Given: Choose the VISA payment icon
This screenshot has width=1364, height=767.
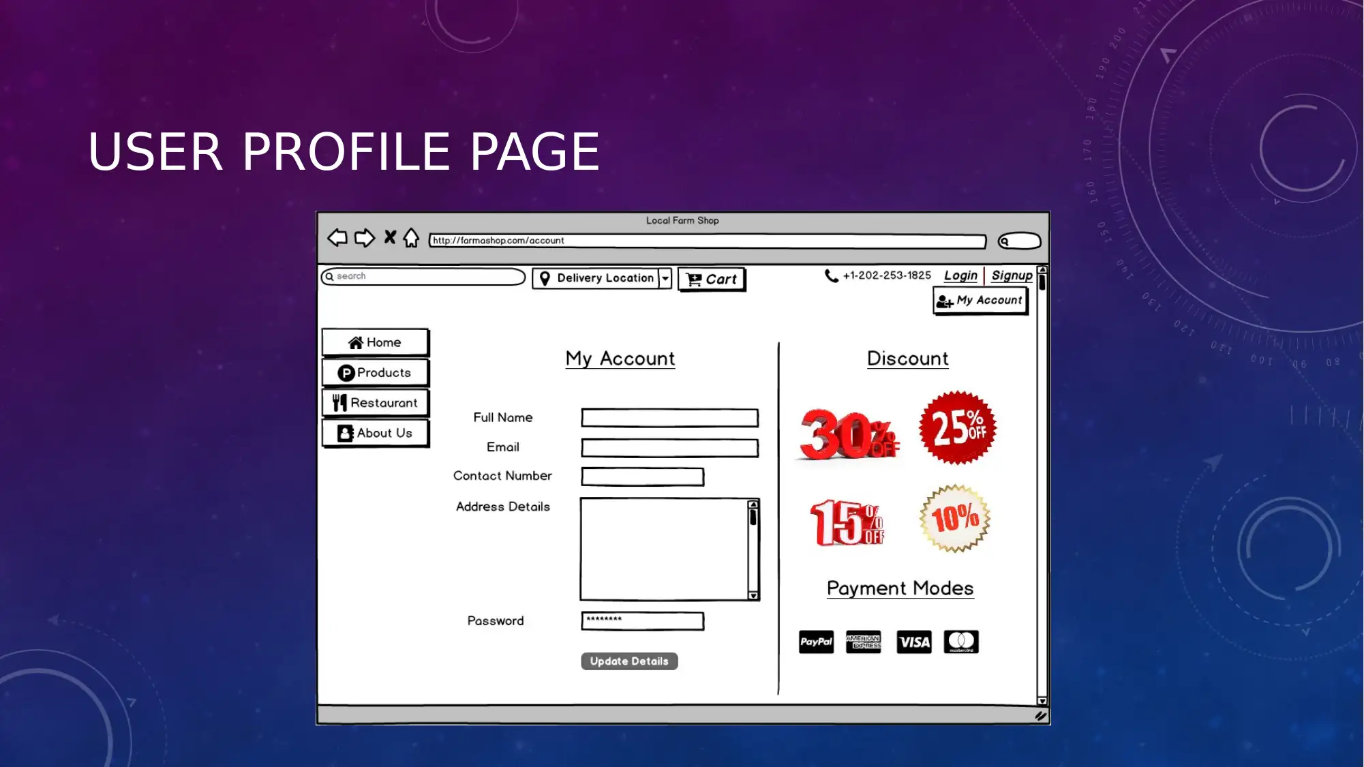Looking at the screenshot, I should pos(914,642).
